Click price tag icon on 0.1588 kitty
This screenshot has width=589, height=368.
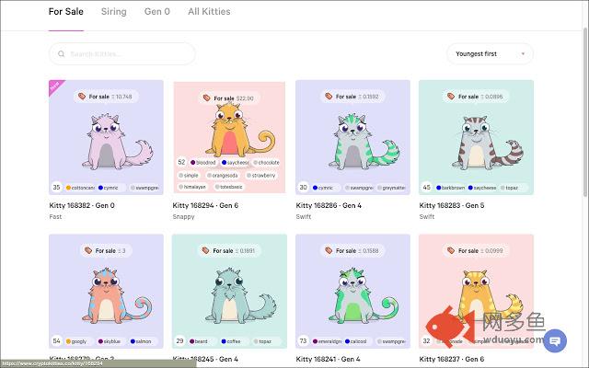point(329,250)
